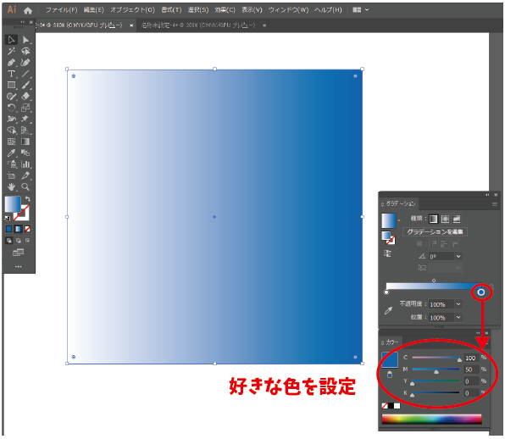This screenshot has width=505, height=439.
Task: Open the ウィンドウ(W) menu
Action: point(288,10)
